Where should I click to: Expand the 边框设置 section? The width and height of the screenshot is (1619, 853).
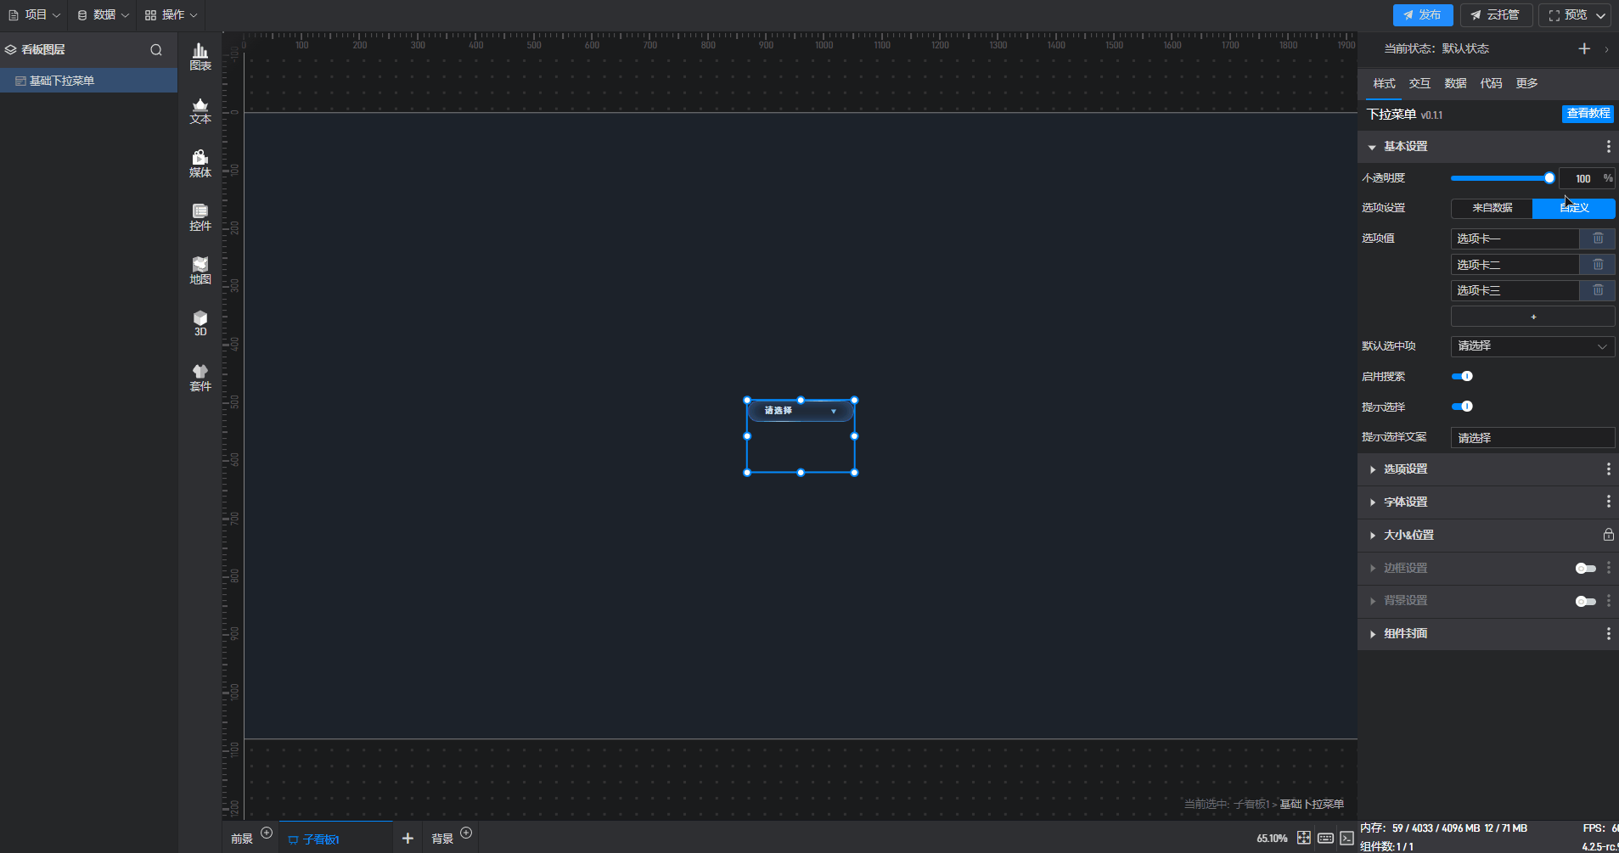tap(1372, 569)
